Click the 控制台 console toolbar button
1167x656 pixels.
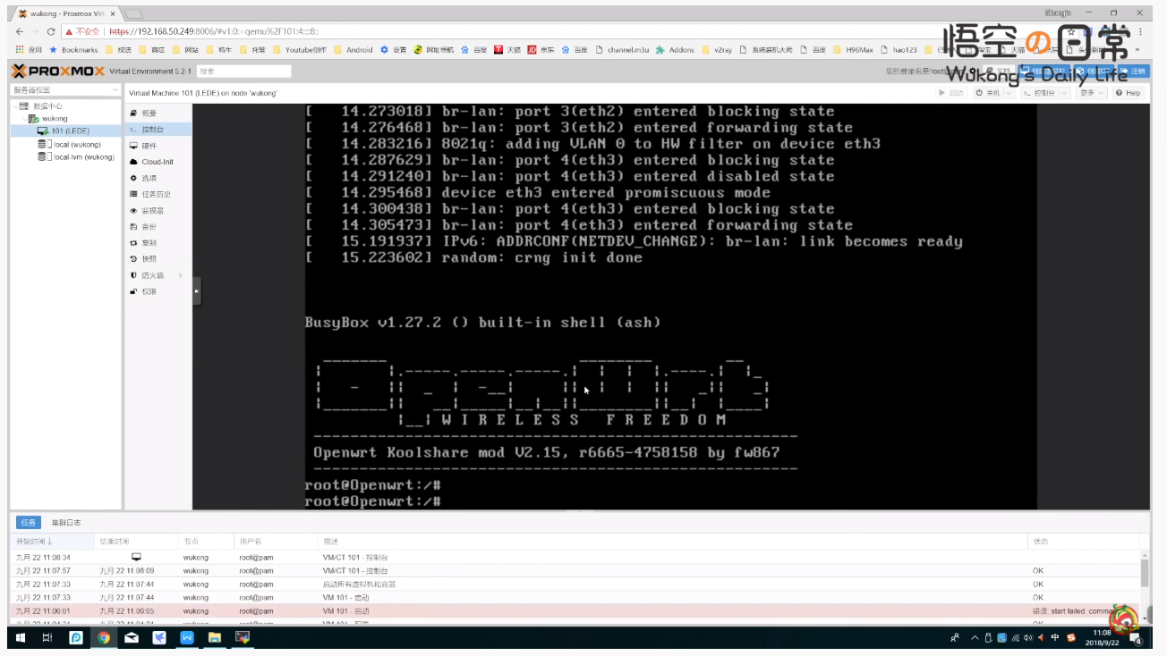tap(1039, 93)
